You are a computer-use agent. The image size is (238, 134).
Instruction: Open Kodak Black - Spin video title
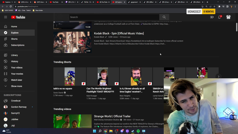point(119,33)
